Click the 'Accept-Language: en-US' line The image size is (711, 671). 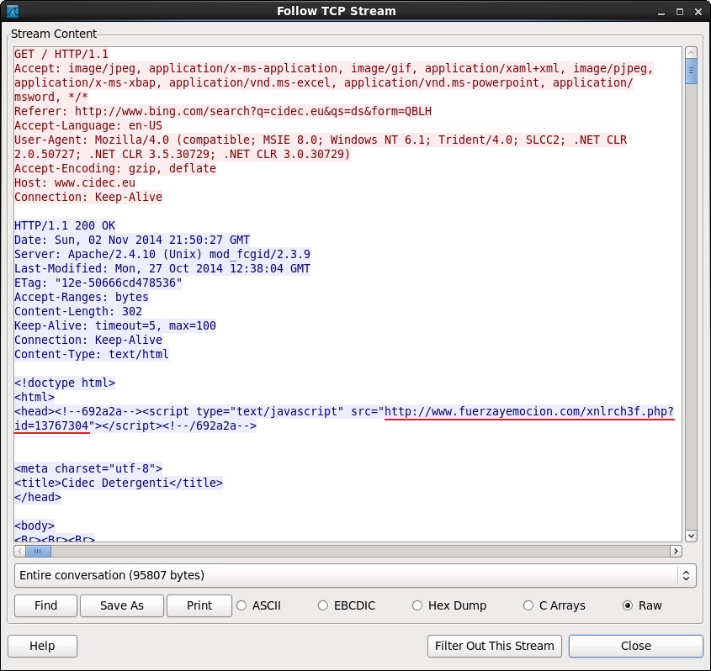88,125
